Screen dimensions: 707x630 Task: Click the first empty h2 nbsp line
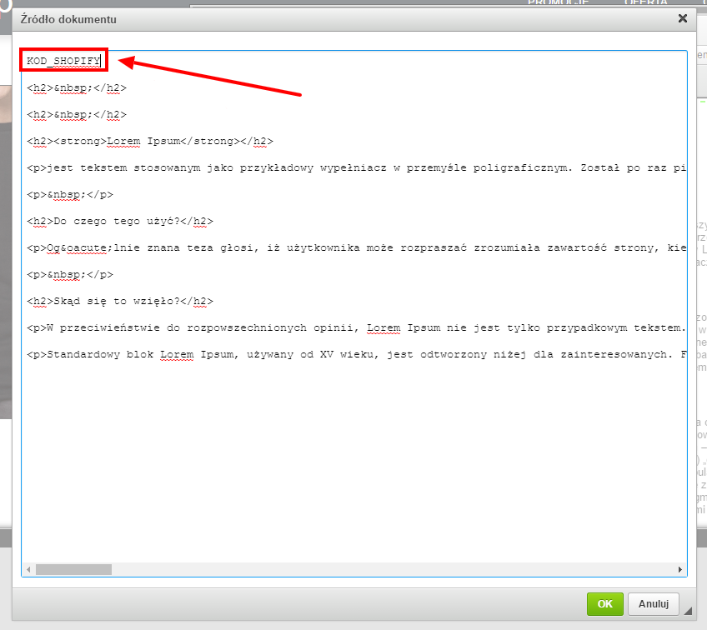[77, 87]
